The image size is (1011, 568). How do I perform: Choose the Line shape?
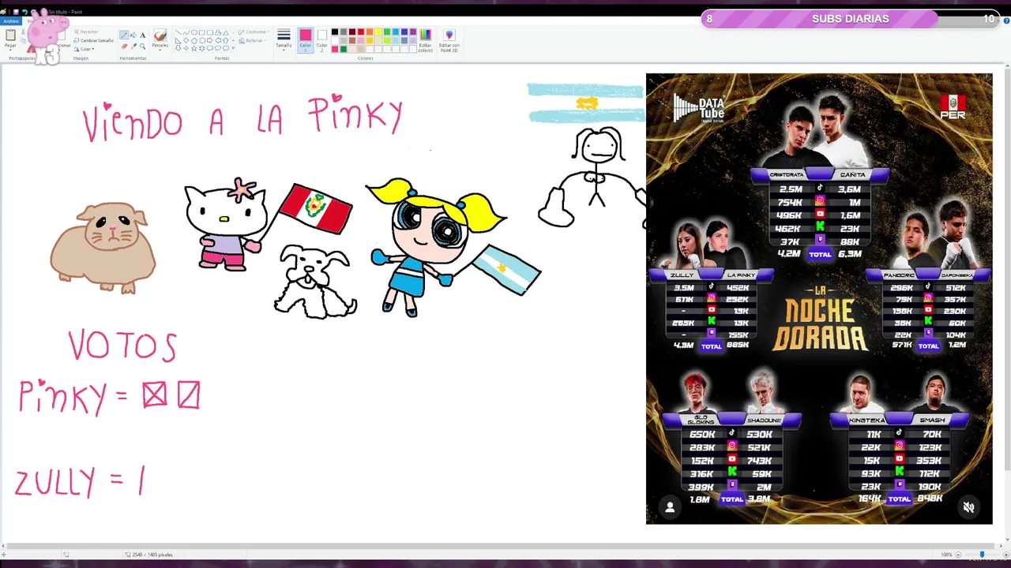pos(179,32)
